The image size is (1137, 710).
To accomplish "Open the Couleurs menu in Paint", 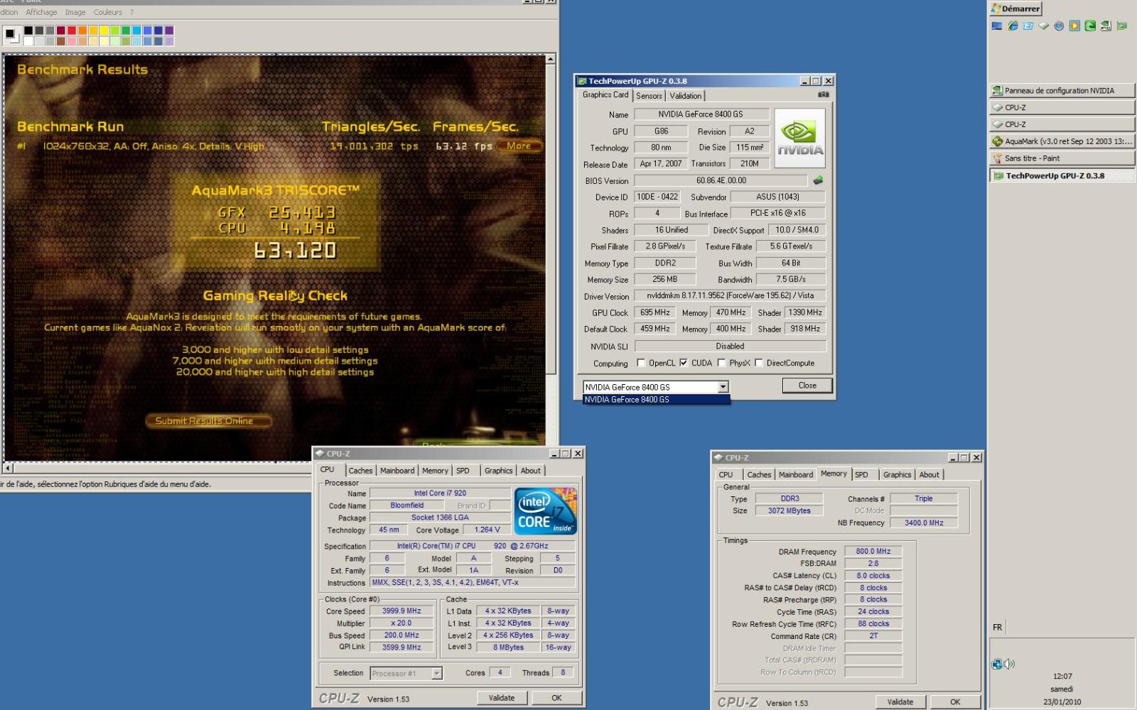I will 108,12.
